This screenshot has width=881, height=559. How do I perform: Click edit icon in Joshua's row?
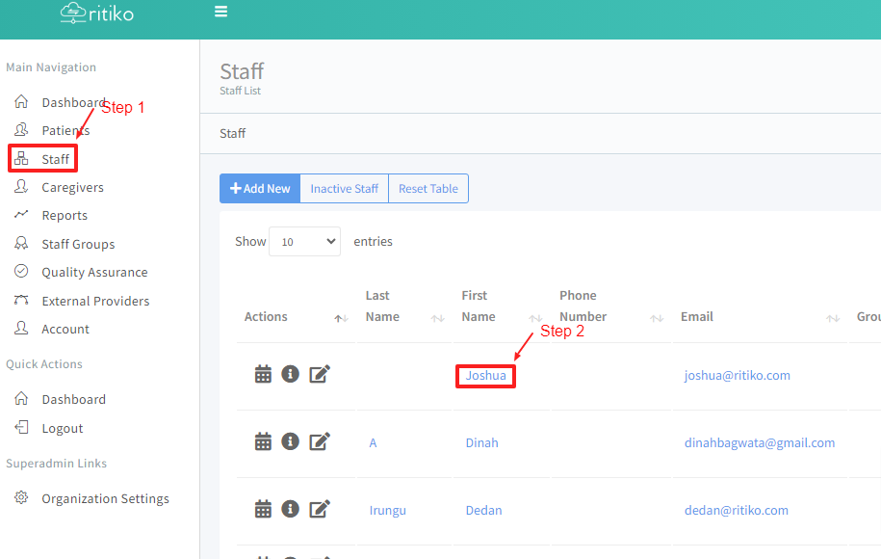(x=320, y=374)
